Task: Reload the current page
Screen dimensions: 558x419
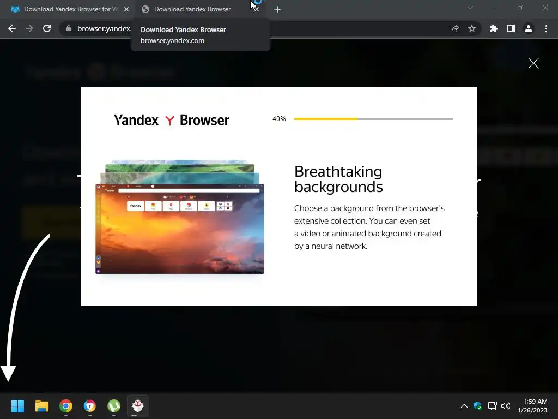Action: click(x=47, y=28)
